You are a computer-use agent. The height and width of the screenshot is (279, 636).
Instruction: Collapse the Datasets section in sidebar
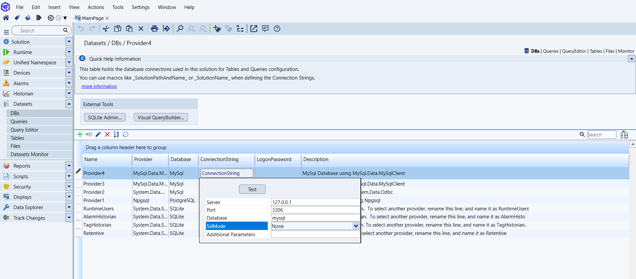tap(69, 104)
